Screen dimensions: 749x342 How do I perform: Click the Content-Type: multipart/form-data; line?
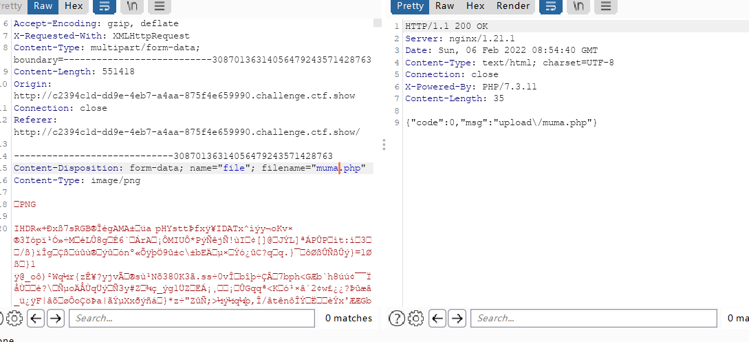click(x=107, y=47)
